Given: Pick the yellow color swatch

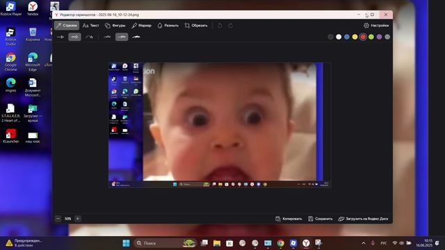Looking at the screenshot, I should pos(355,37).
